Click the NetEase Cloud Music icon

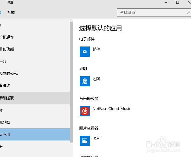[85, 111]
